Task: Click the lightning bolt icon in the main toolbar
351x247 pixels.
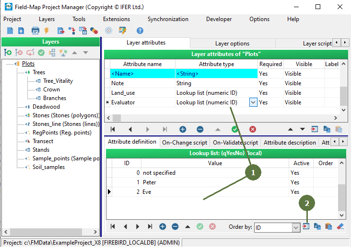Action: pos(47,30)
